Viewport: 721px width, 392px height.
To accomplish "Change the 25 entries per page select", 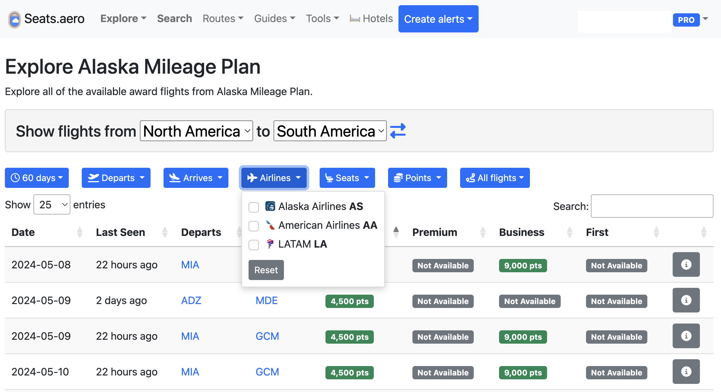I will pos(52,204).
